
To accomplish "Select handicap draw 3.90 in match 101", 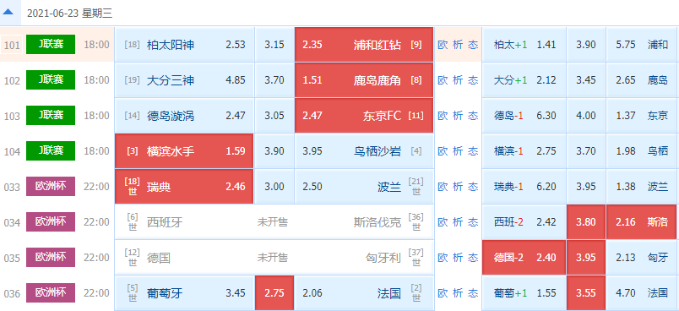I will tap(586, 45).
